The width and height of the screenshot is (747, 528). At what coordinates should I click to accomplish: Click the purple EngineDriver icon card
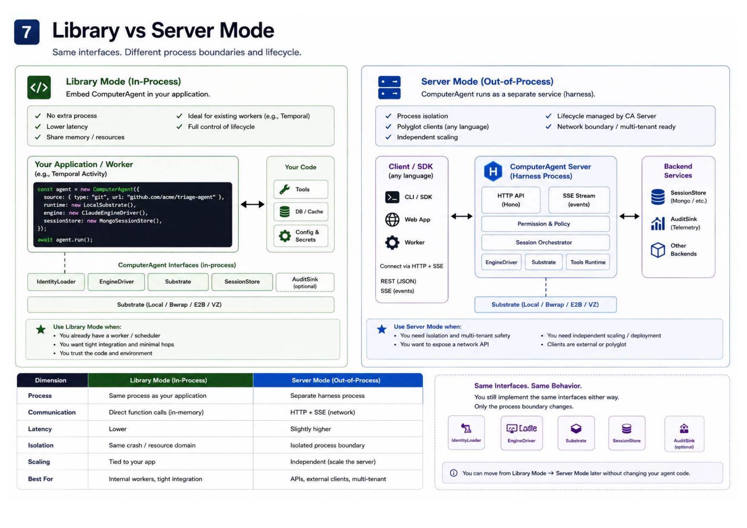(521, 433)
